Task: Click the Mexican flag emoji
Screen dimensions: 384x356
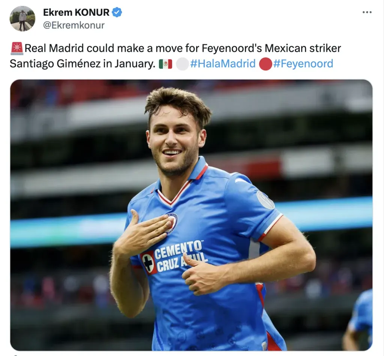Action: point(165,64)
